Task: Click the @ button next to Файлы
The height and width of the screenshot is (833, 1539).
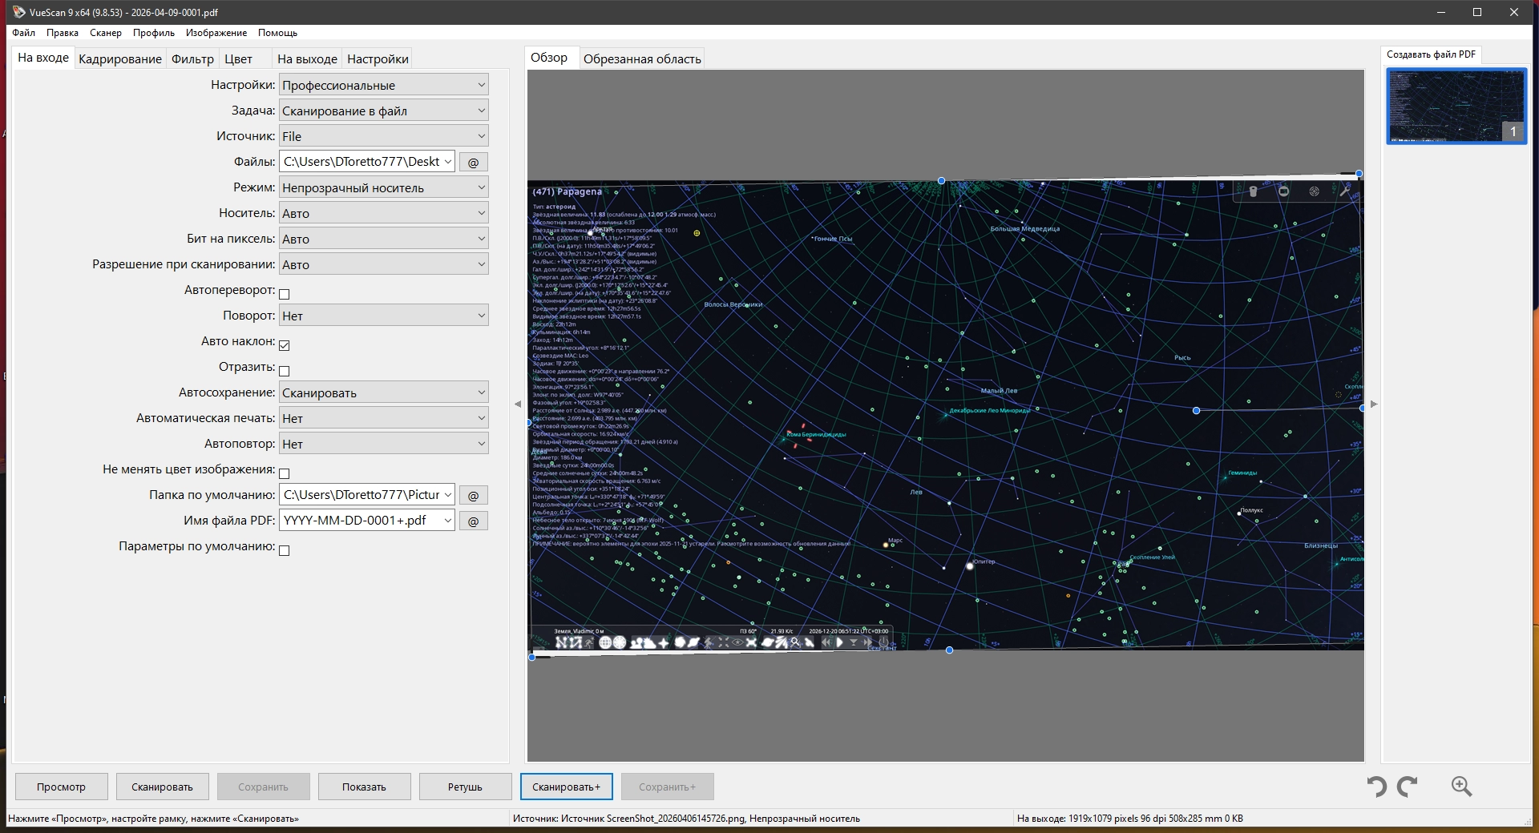Action: click(473, 162)
